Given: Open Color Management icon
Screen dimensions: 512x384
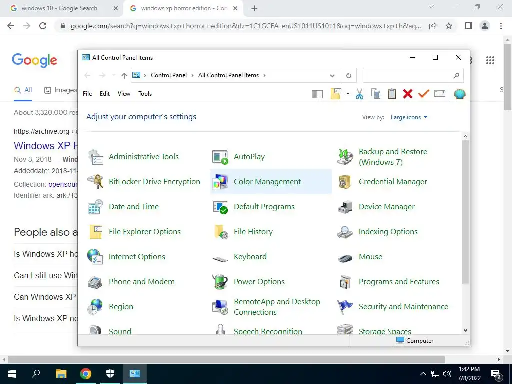Looking at the screenshot, I should pyautogui.click(x=220, y=182).
